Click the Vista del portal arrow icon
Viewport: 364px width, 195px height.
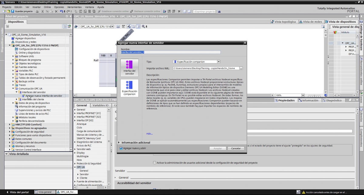coord(7,192)
